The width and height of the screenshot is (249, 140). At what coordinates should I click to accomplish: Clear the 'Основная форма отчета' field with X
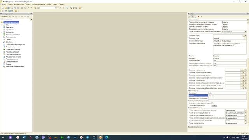(x=244, y=70)
